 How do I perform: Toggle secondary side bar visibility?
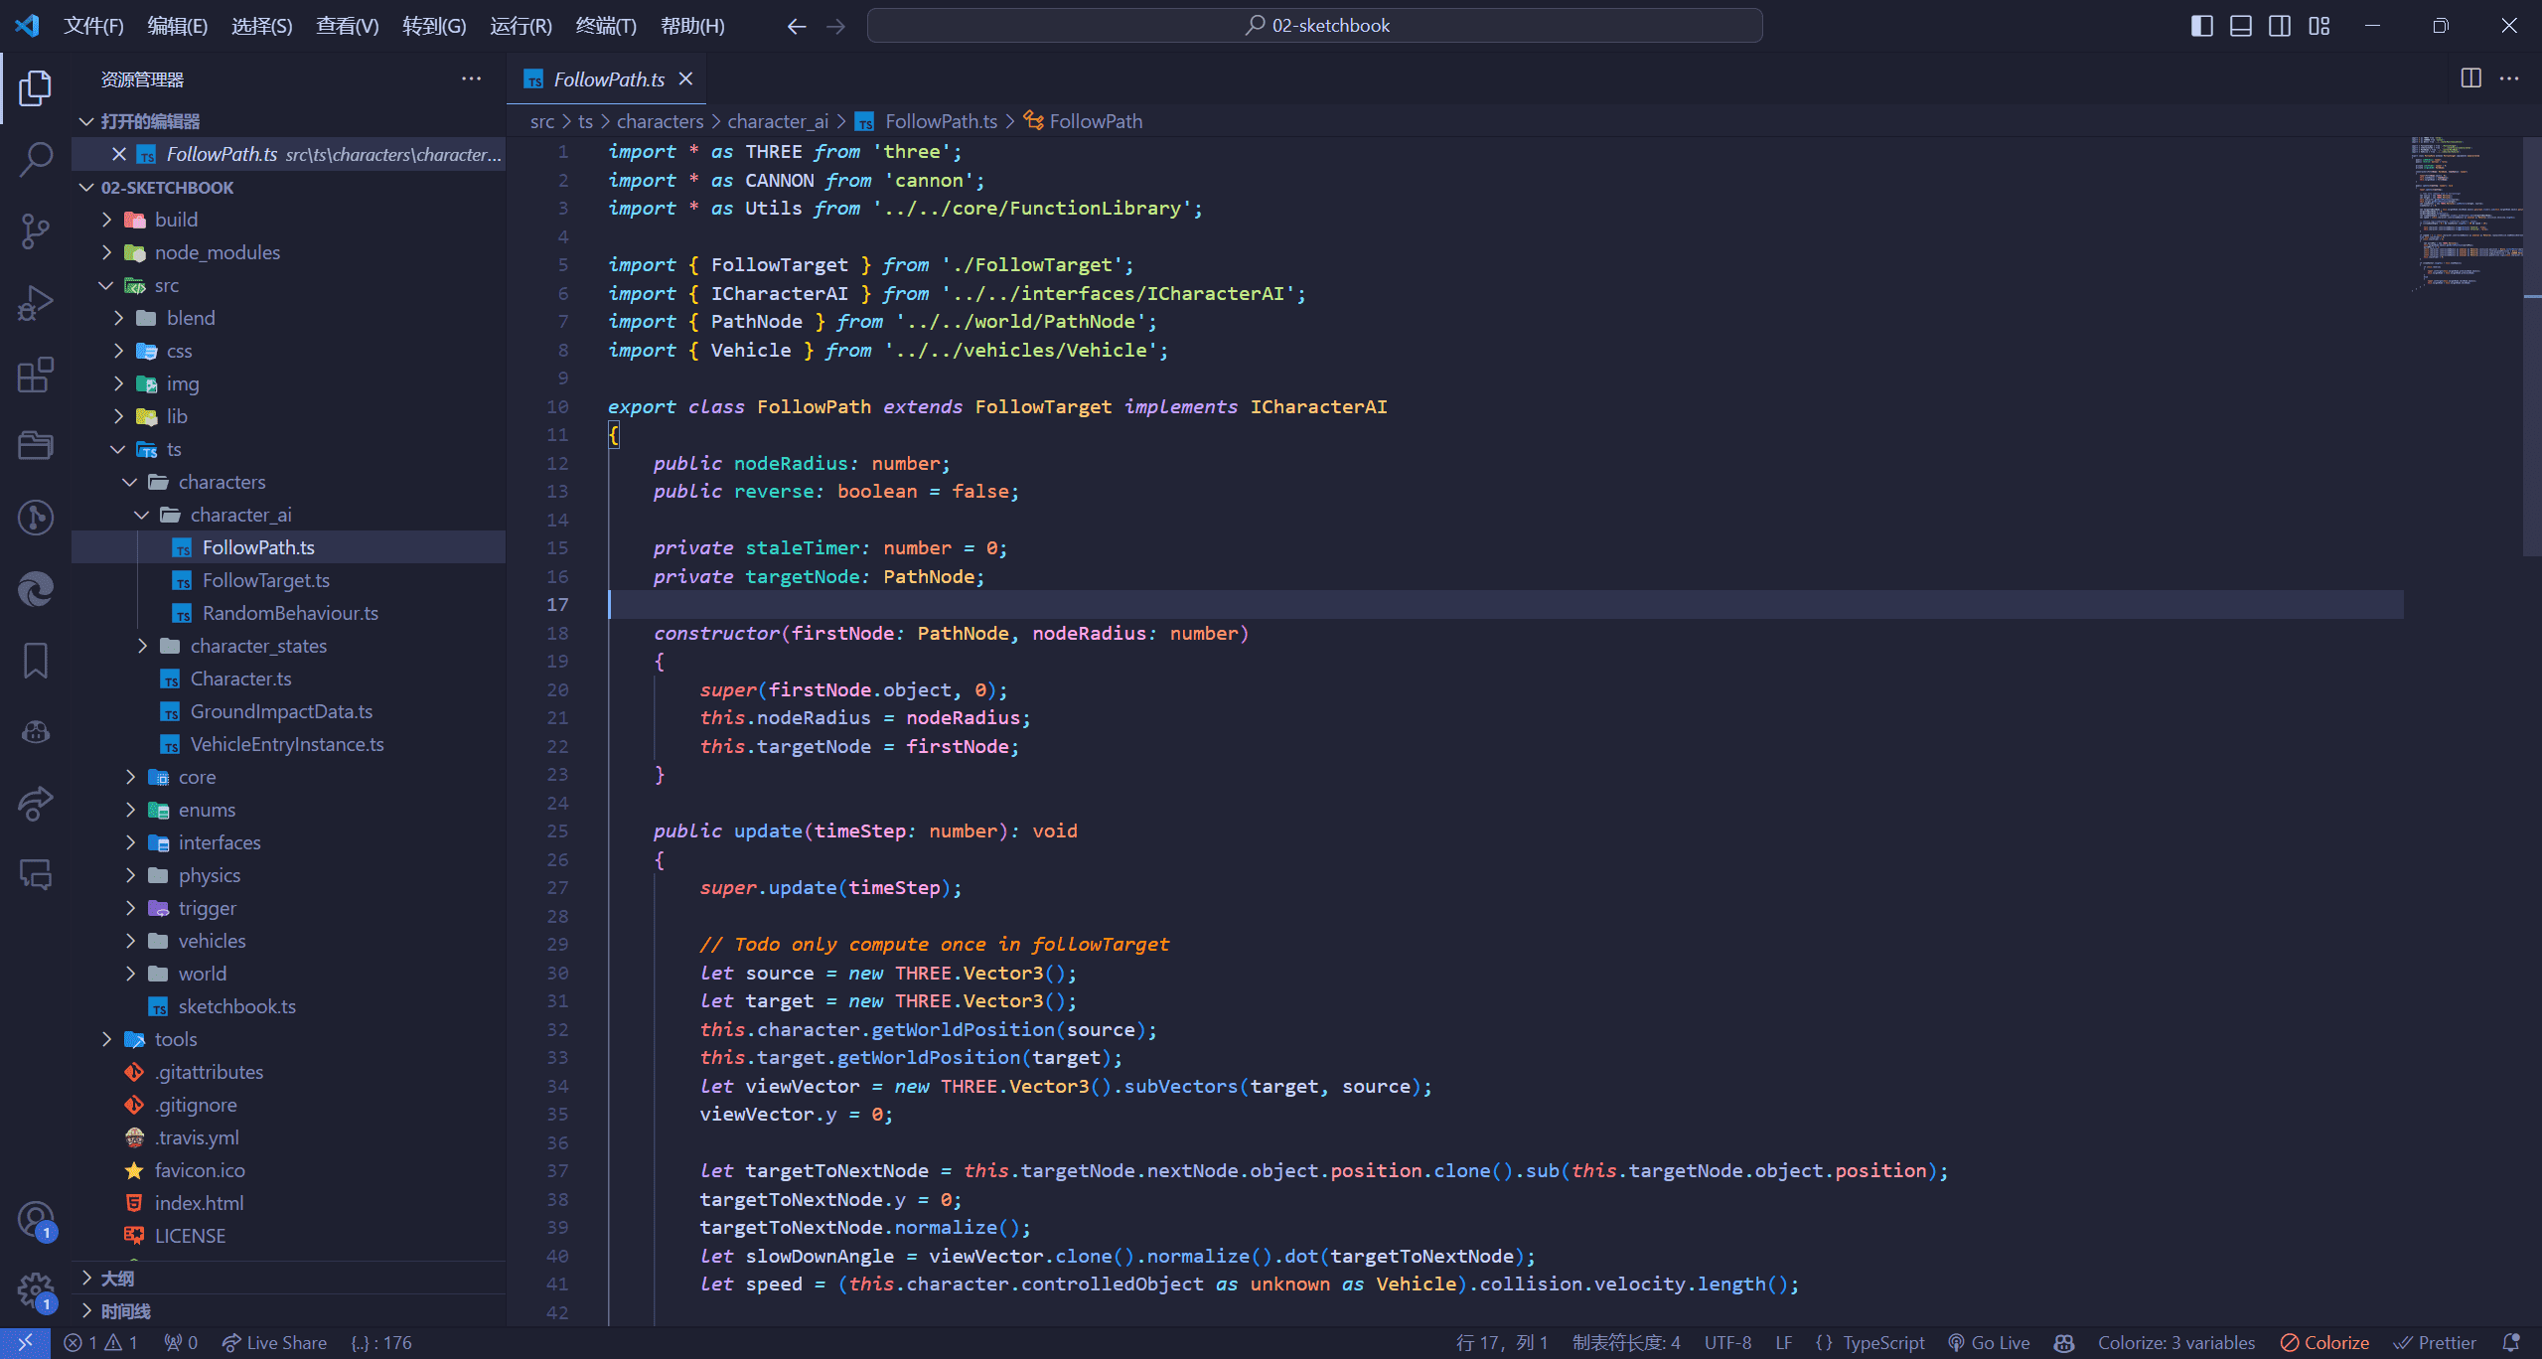click(2280, 26)
